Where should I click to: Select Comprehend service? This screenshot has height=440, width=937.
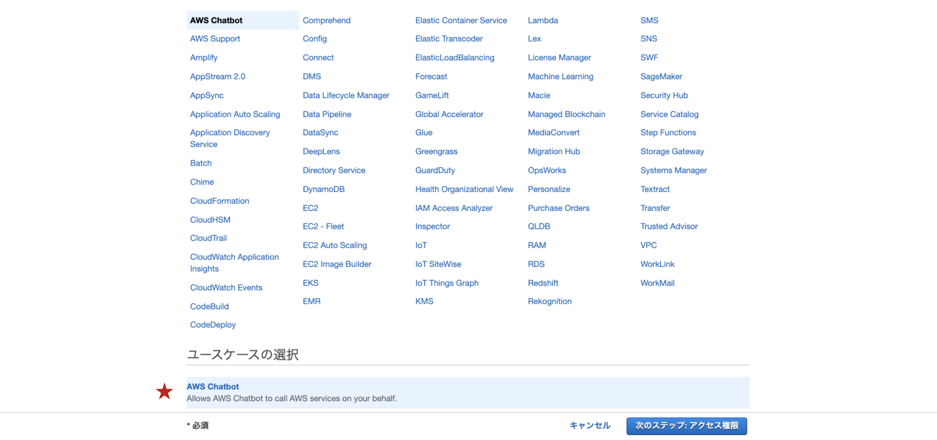tap(327, 20)
